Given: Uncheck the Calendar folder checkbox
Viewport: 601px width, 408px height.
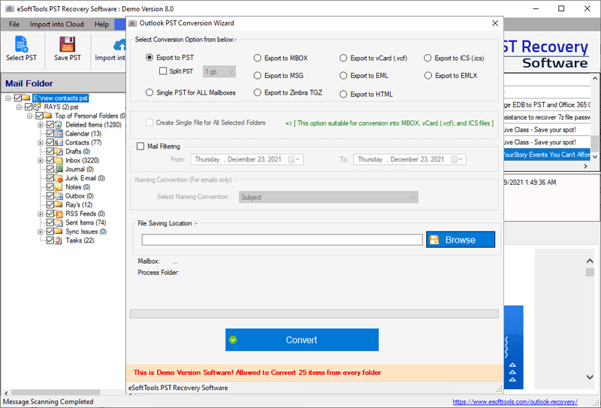Looking at the screenshot, I should coord(50,134).
